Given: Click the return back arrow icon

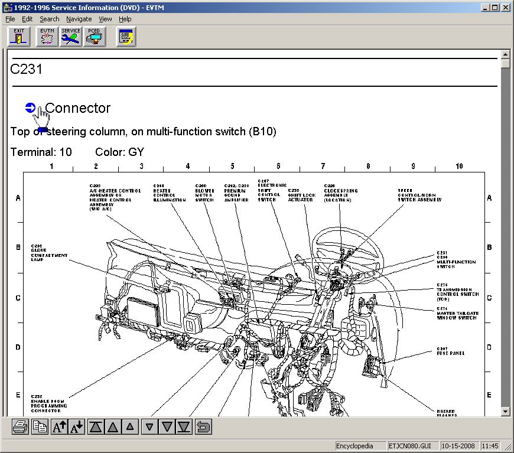Looking at the screenshot, I should (x=203, y=427).
